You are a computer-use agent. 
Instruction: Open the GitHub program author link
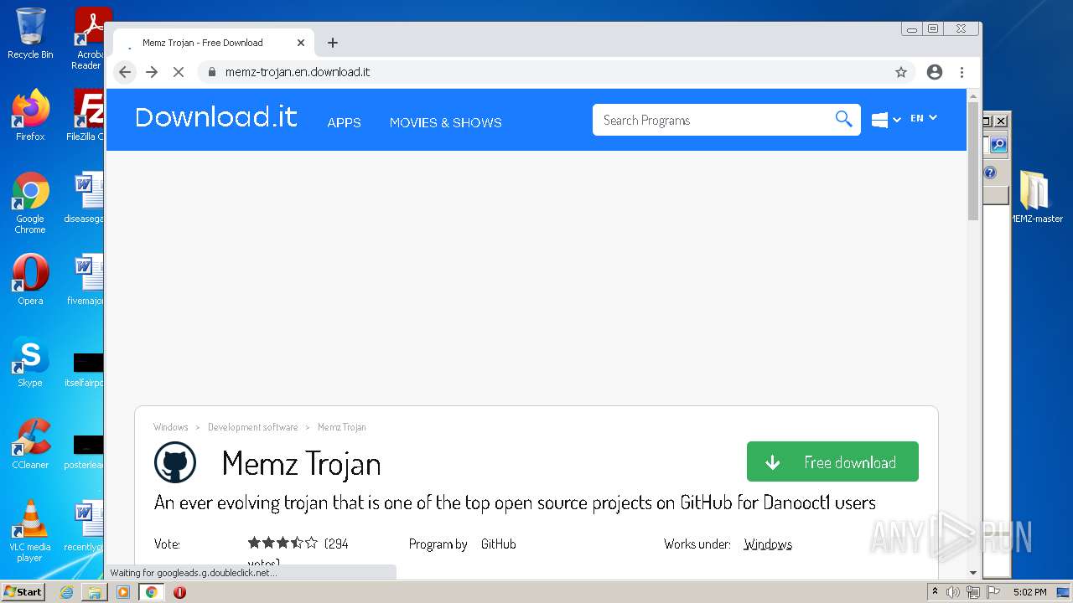(498, 544)
